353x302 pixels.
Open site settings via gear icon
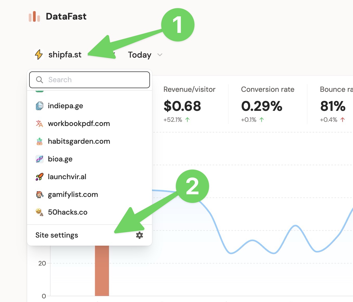point(140,235)
